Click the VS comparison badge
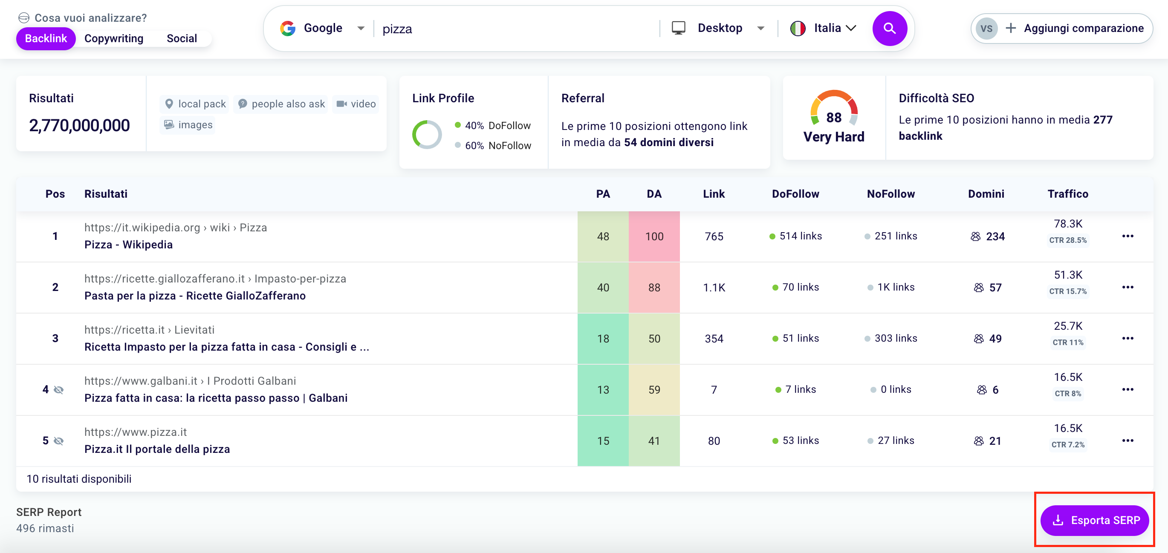Screen dimensions: 1168x553 pyautogui.click(x=986, y=29)
